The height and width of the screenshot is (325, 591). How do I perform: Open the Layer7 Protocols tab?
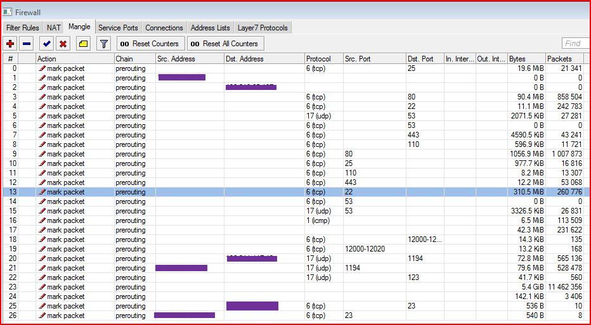pos(262,28)
